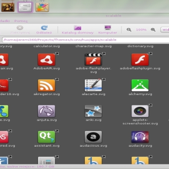Select the AdobeAIR.svg icon
Viewport: 169px width, 169px height.
[x=46, y=60]
